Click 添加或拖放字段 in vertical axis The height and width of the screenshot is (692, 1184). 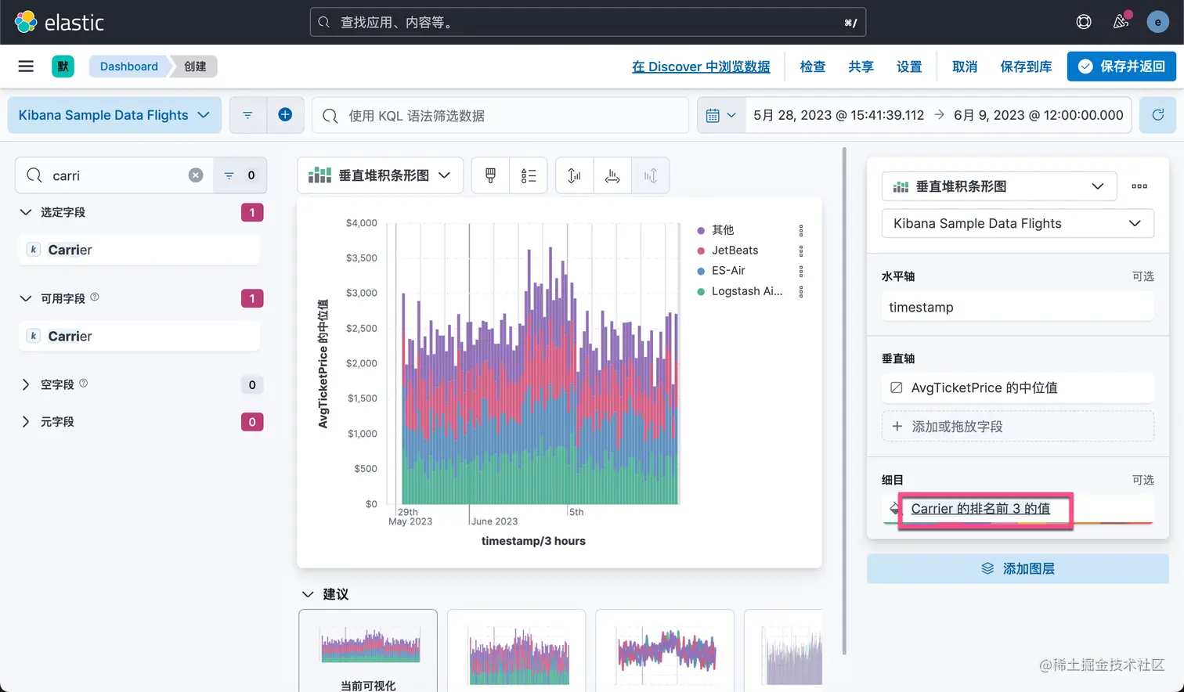click(1017, 427)
